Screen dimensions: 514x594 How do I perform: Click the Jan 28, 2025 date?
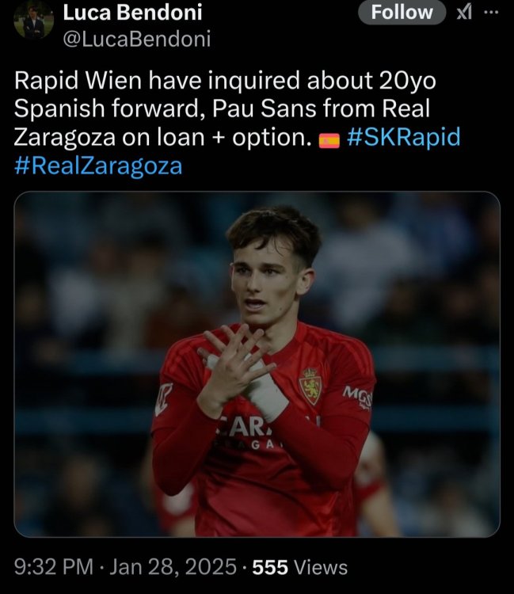pos(173,567)
